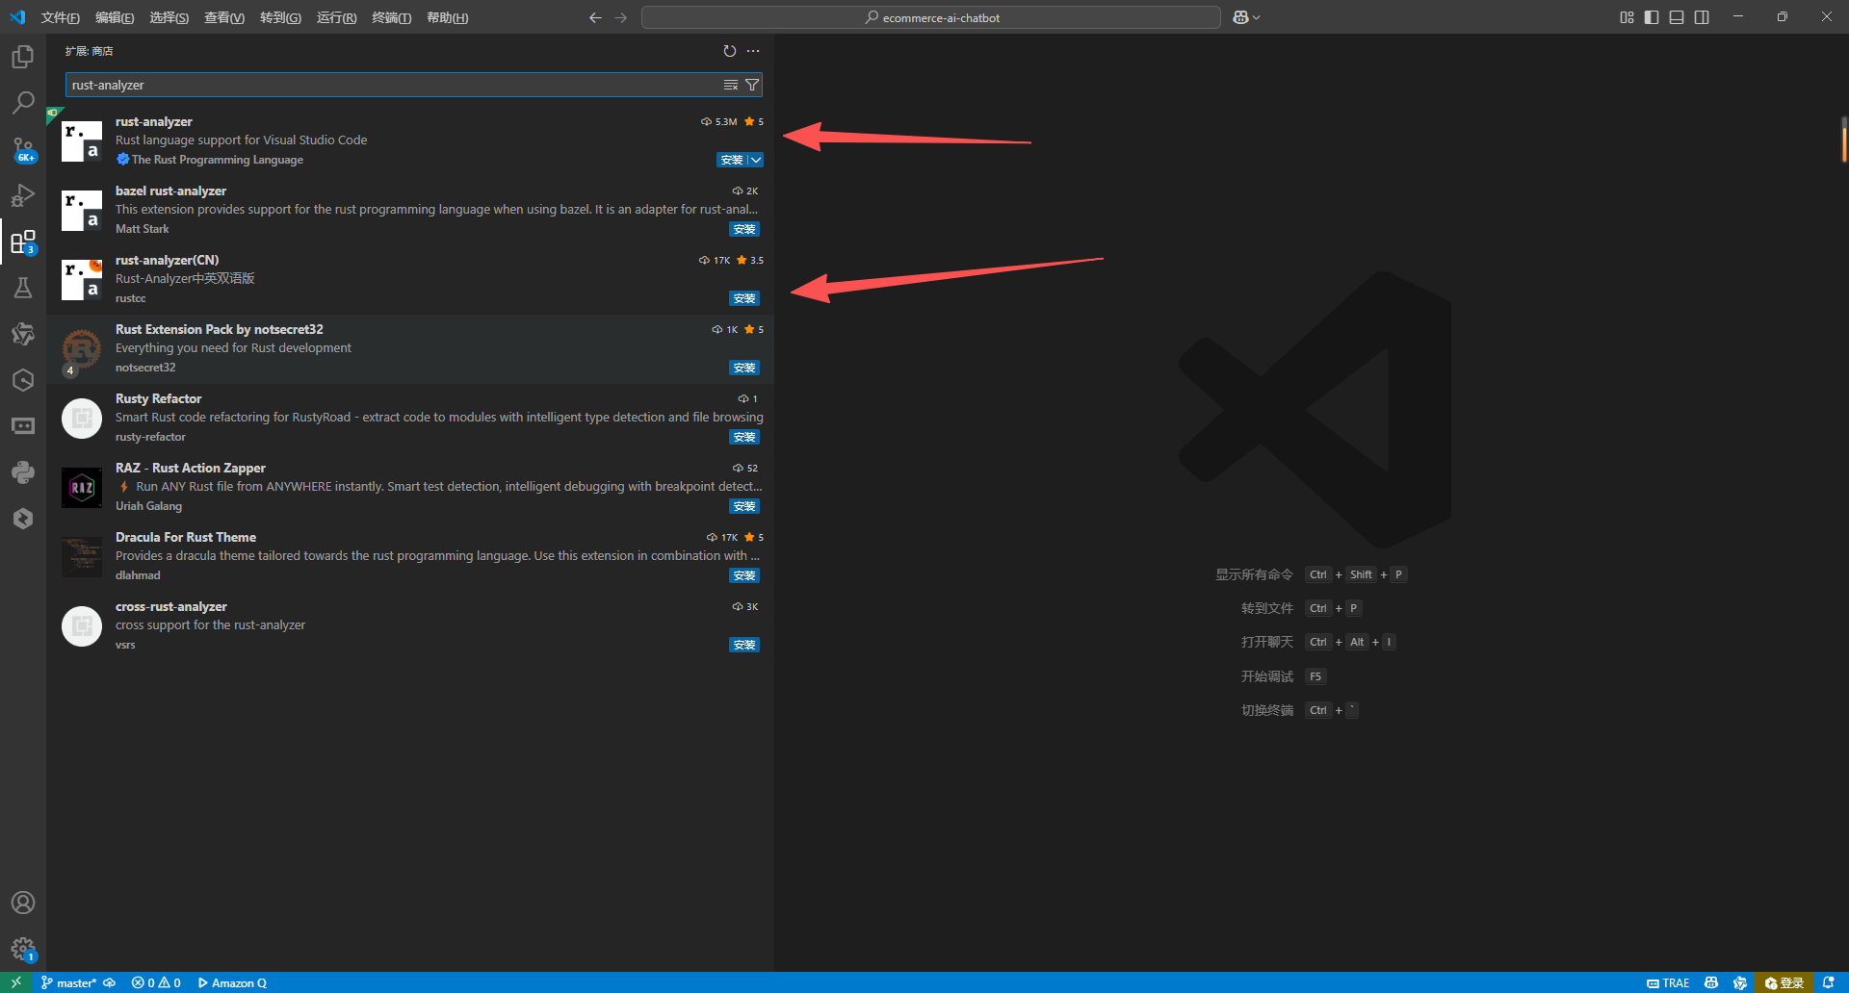Go back using the title bar arrow
The width and height of the screenshot is (1849, 993).
tap(595, 17)
